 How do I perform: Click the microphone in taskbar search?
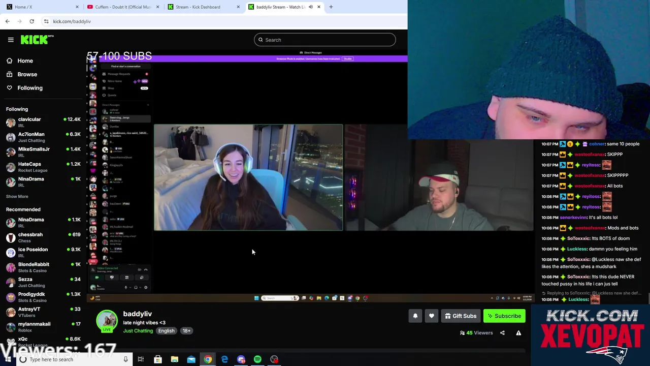[125, 359]
